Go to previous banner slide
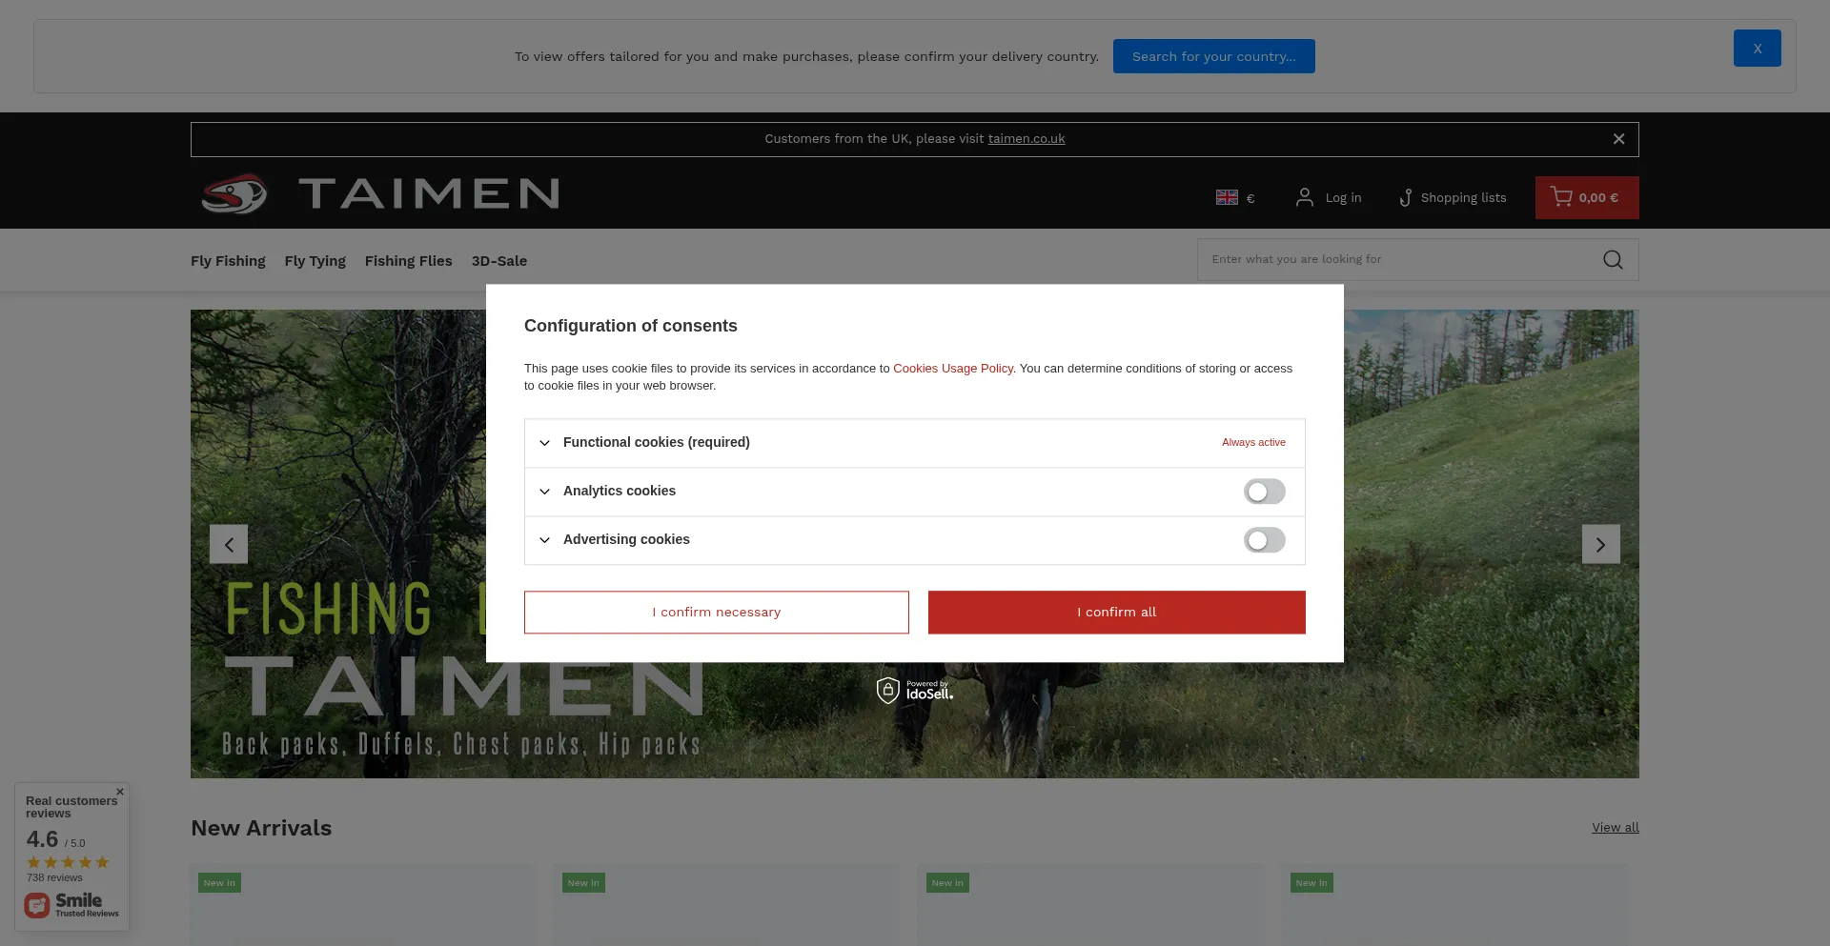Screen dimensions: 1830x946 tap(229, 544)
